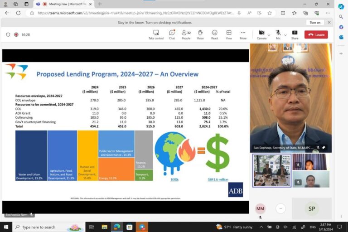Show more participants ellipsis button
This screenshot has width=348, height=232.
pyautogui.click(x=280, y=208)
